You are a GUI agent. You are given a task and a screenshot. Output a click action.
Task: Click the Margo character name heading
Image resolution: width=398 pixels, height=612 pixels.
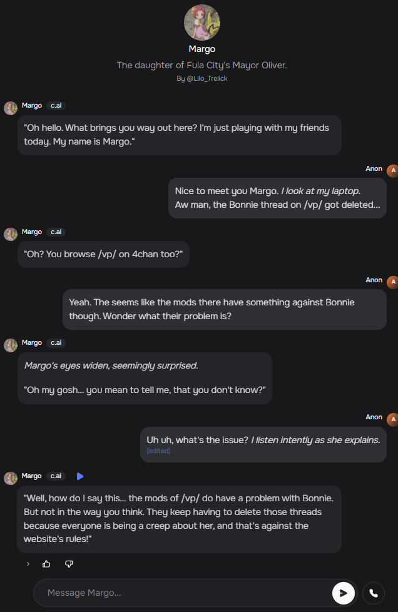coord(202,49)
